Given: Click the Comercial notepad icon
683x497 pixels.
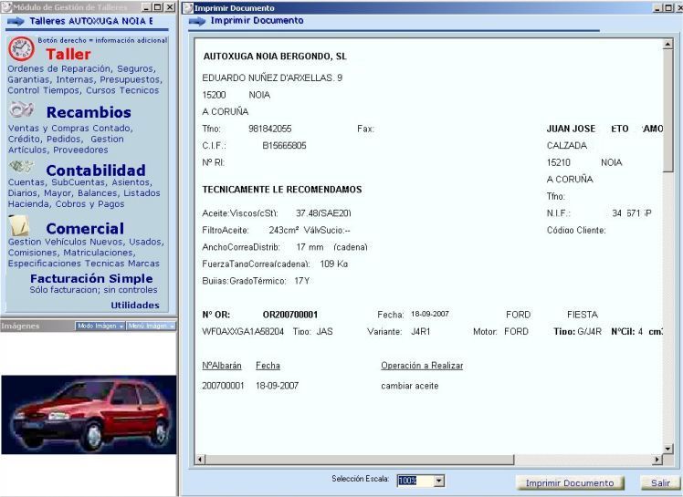Looking at the screenshot, I should tap(19, 225).
